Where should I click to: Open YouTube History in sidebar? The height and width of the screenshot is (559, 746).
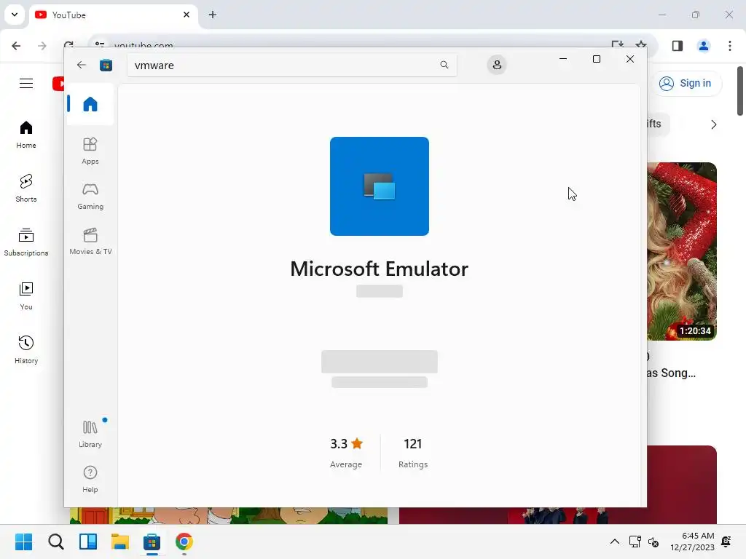pos(26,349)
